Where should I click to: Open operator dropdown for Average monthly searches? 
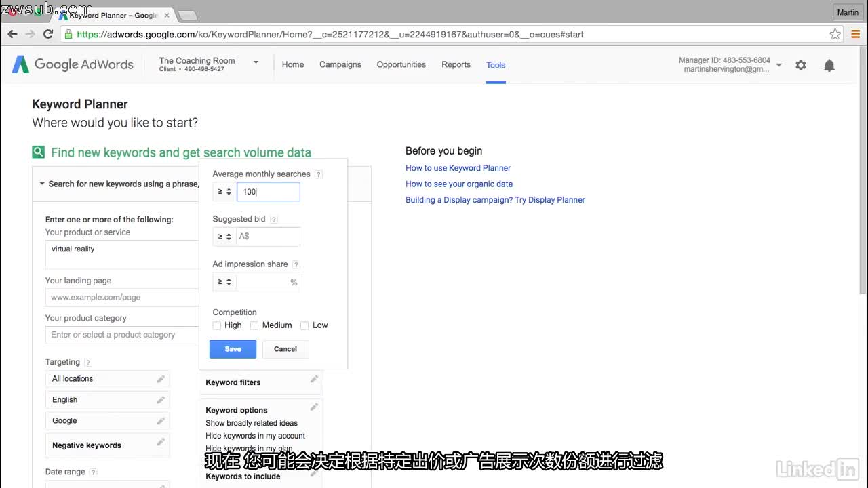click(x=224, y=192)
